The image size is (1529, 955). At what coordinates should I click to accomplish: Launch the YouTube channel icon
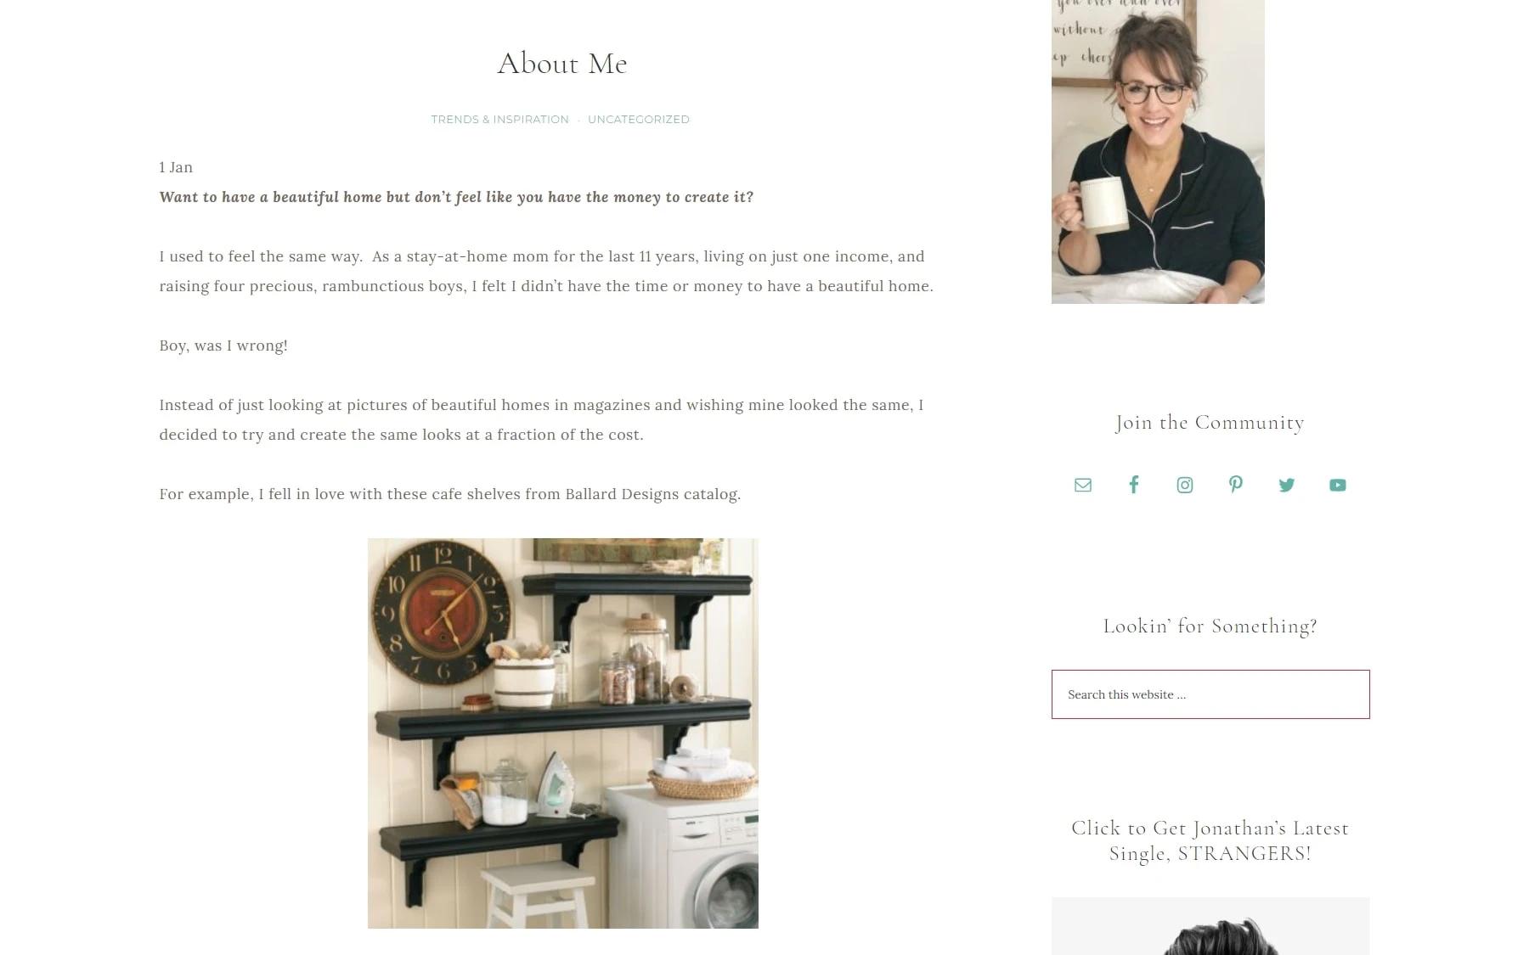(x=1337, y=485)
